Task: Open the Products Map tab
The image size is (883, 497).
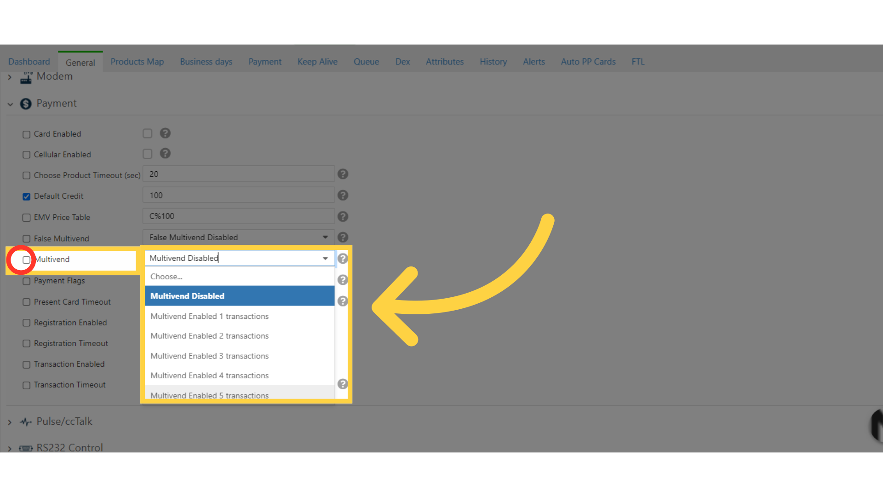Action: [x=137, y=62]
